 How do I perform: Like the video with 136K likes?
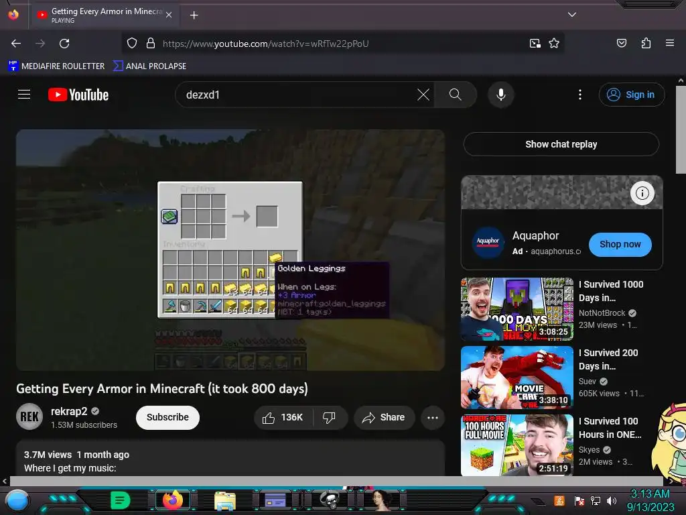283,417
